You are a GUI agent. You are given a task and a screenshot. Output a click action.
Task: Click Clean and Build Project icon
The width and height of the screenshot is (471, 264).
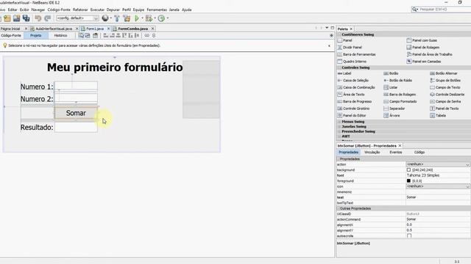point(127,18)
